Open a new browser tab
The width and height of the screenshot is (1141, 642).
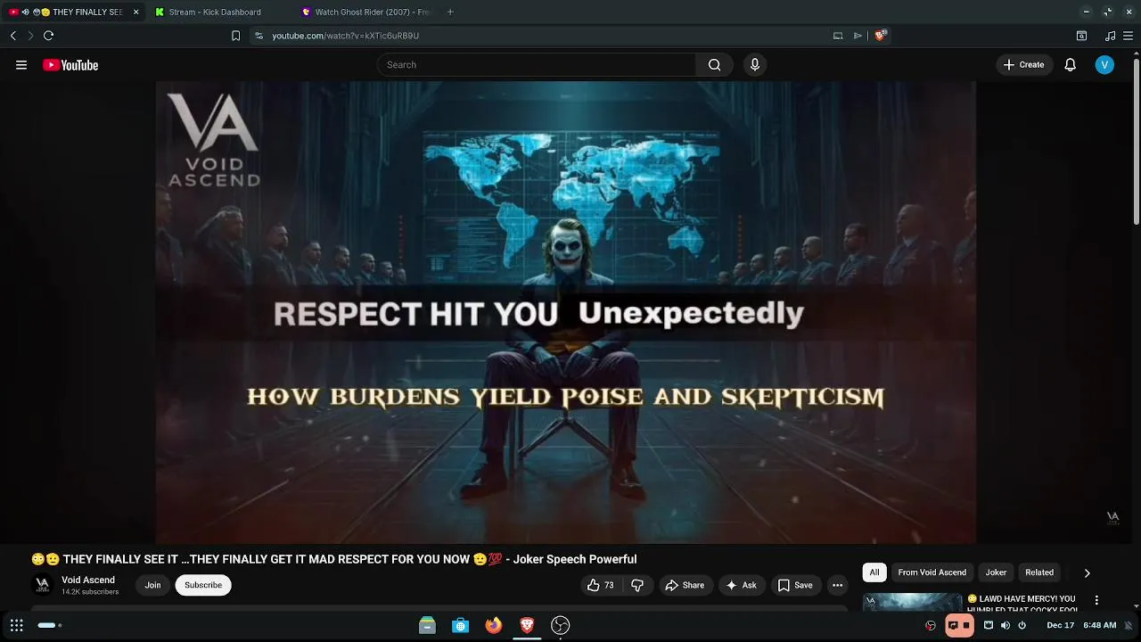pyautogui.click(x=450, y=12)
